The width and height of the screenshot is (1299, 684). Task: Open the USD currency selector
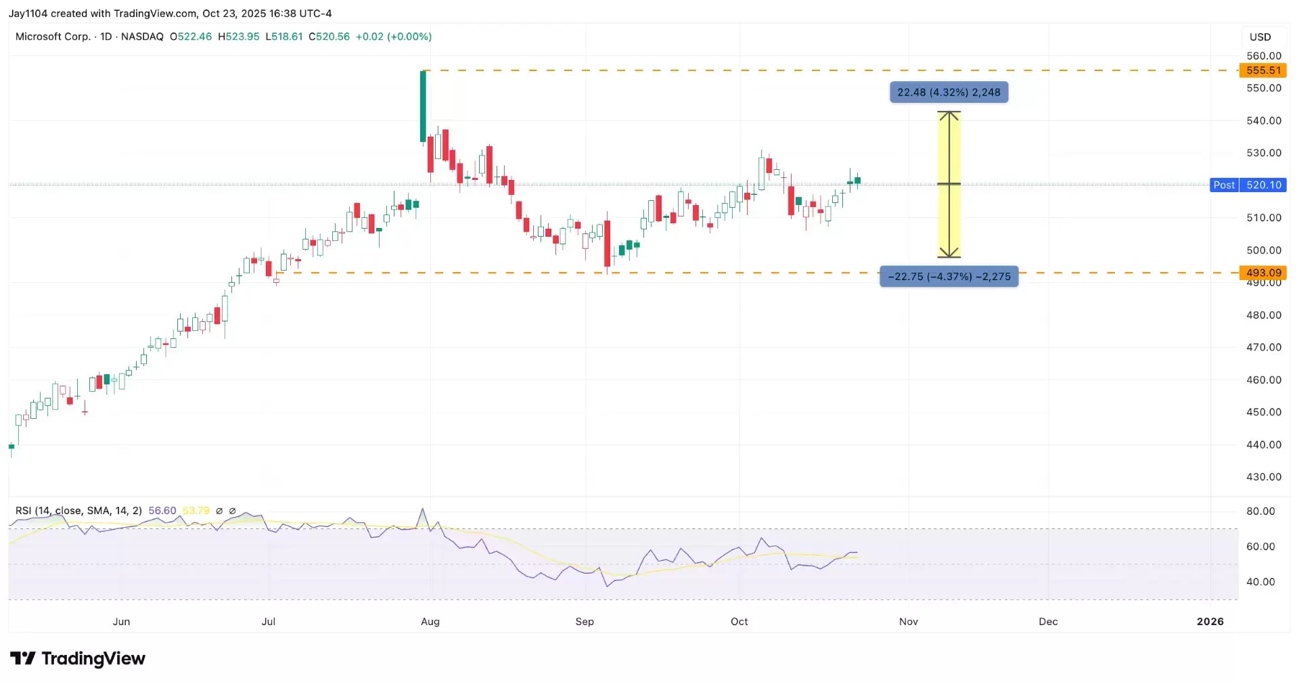1260,37
